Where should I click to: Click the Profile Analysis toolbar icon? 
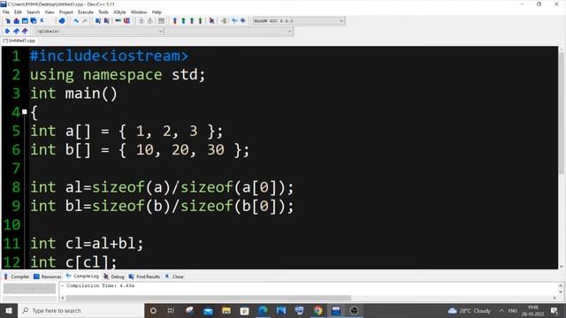click(234, 21)
